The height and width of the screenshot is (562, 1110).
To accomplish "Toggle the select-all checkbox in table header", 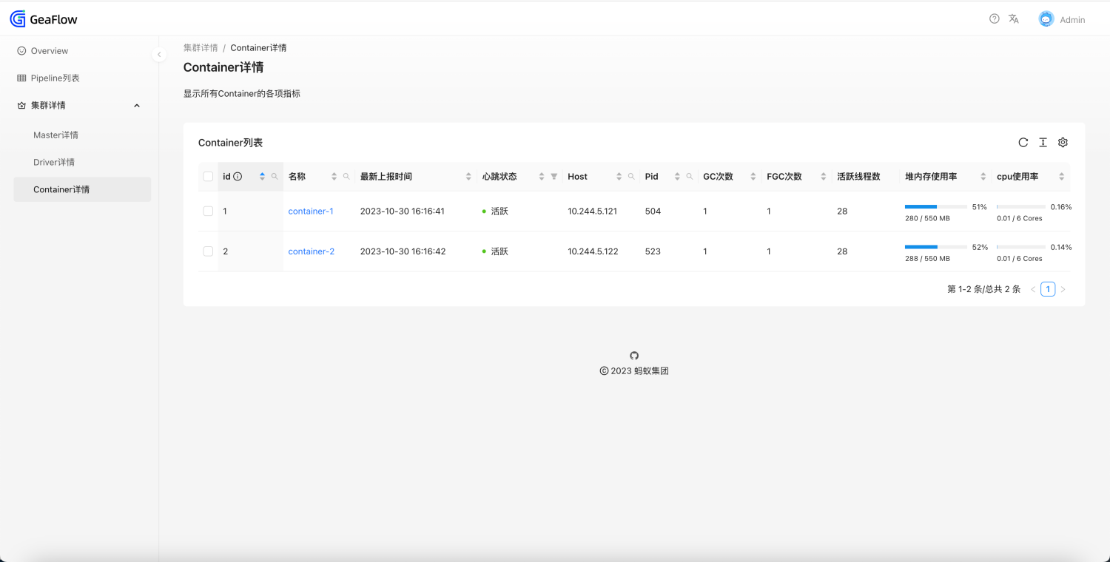I will [208, 177].
